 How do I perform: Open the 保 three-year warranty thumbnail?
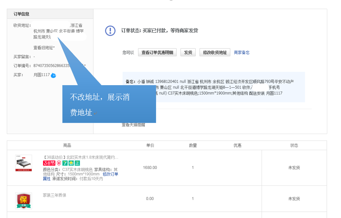click(x=24, y=201)
